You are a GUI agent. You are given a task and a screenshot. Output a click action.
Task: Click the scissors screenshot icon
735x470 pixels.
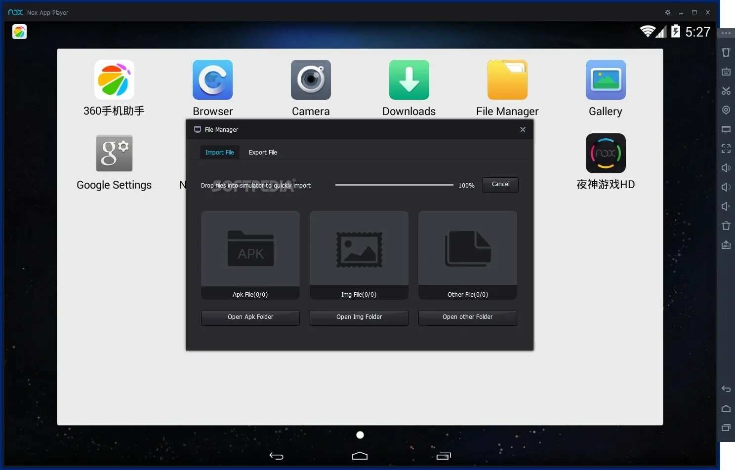tap(726, 91)
